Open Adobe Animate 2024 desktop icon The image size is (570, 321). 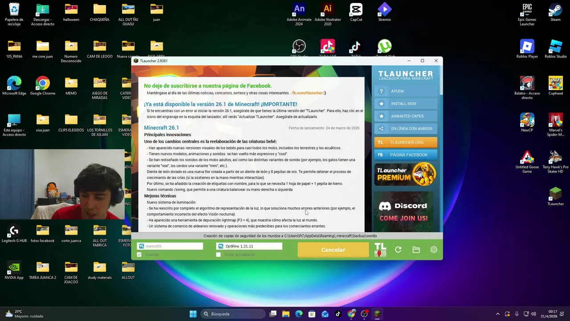(299, 14)
